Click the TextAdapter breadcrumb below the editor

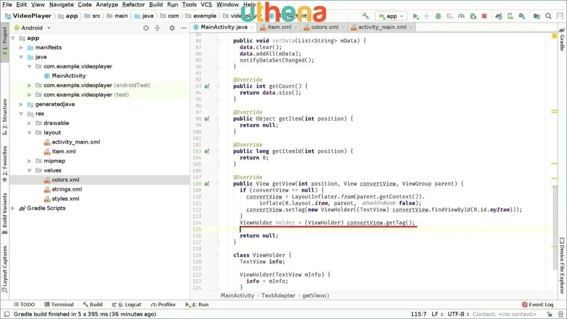coord(278,296)
